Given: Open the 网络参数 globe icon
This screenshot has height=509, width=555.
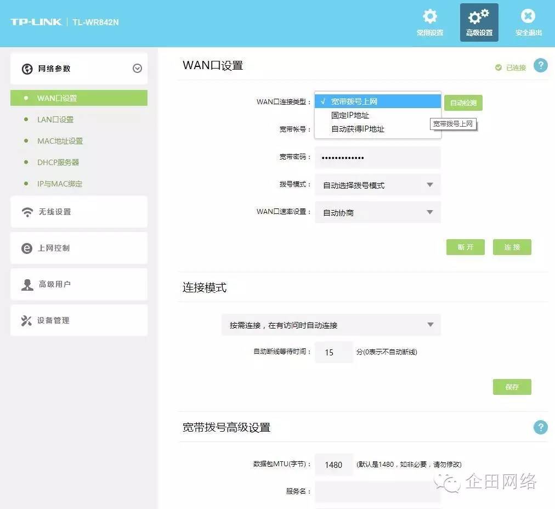Looking at the screenshot, I should (x=27, y=68).
